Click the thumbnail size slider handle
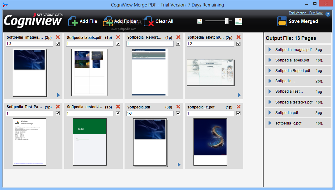The height and width of the screenshot is (190, 335). pos(227,21)
